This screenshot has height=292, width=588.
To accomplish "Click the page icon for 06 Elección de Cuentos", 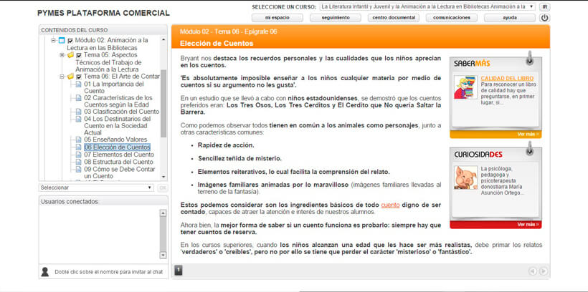I will pos(78,147).
